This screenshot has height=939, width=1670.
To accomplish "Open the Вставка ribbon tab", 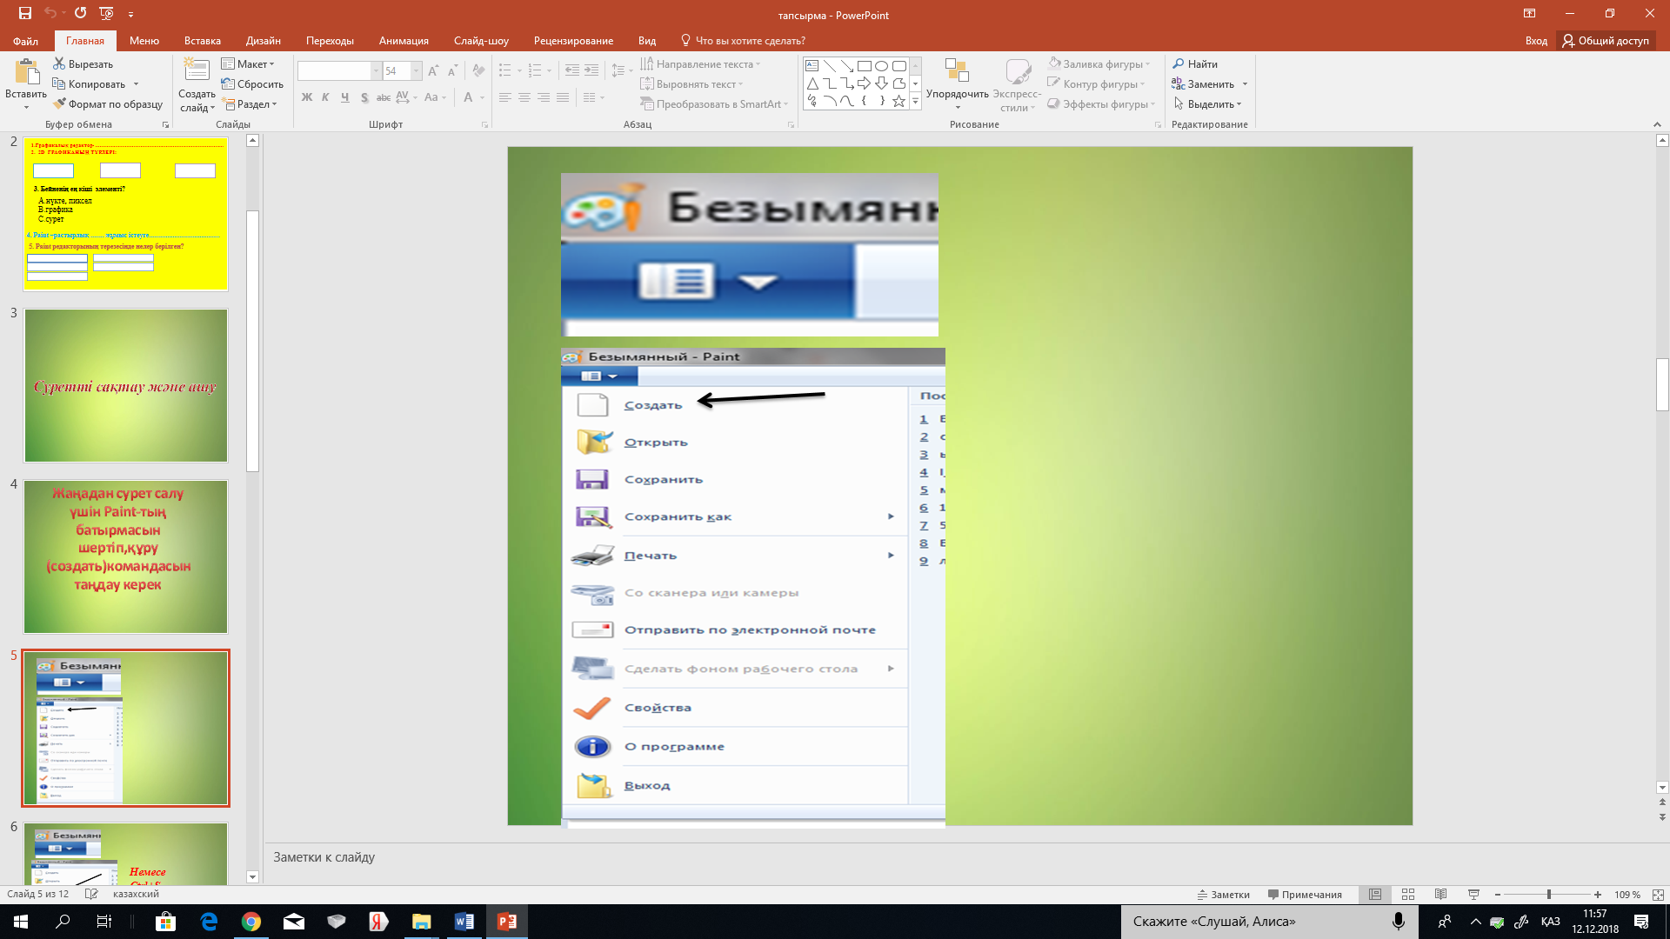I will [202, 41].
